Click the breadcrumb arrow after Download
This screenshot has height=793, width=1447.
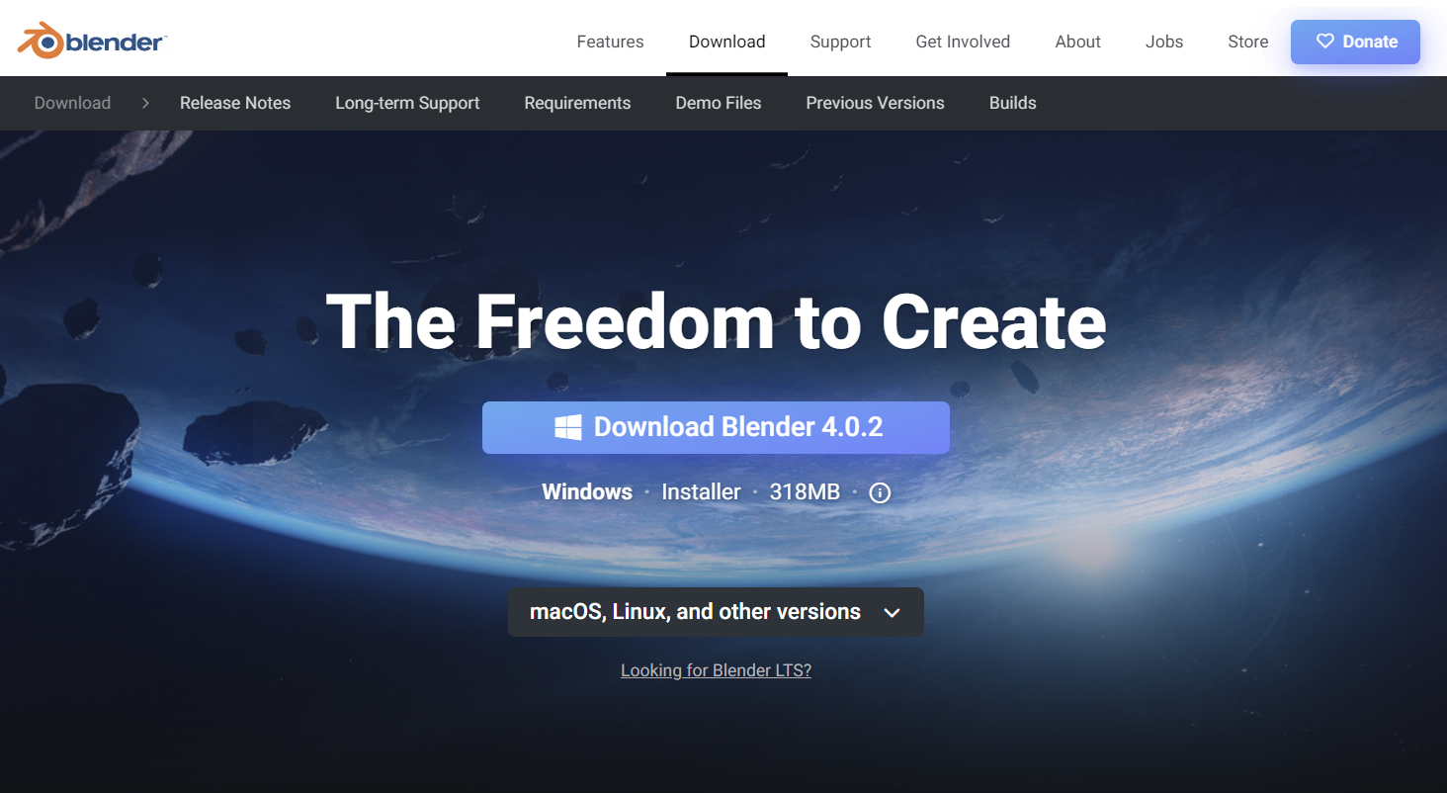(145, 103)
